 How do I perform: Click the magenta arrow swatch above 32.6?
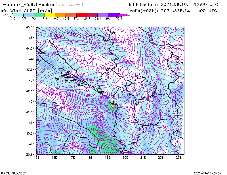tap(124, 15)
